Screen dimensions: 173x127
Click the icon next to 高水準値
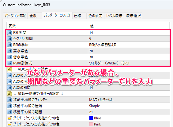pos(9,51)
